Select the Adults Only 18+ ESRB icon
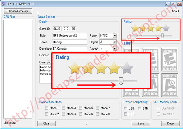The height and width of the screenshot is (129, 183). tap(170, 85)
